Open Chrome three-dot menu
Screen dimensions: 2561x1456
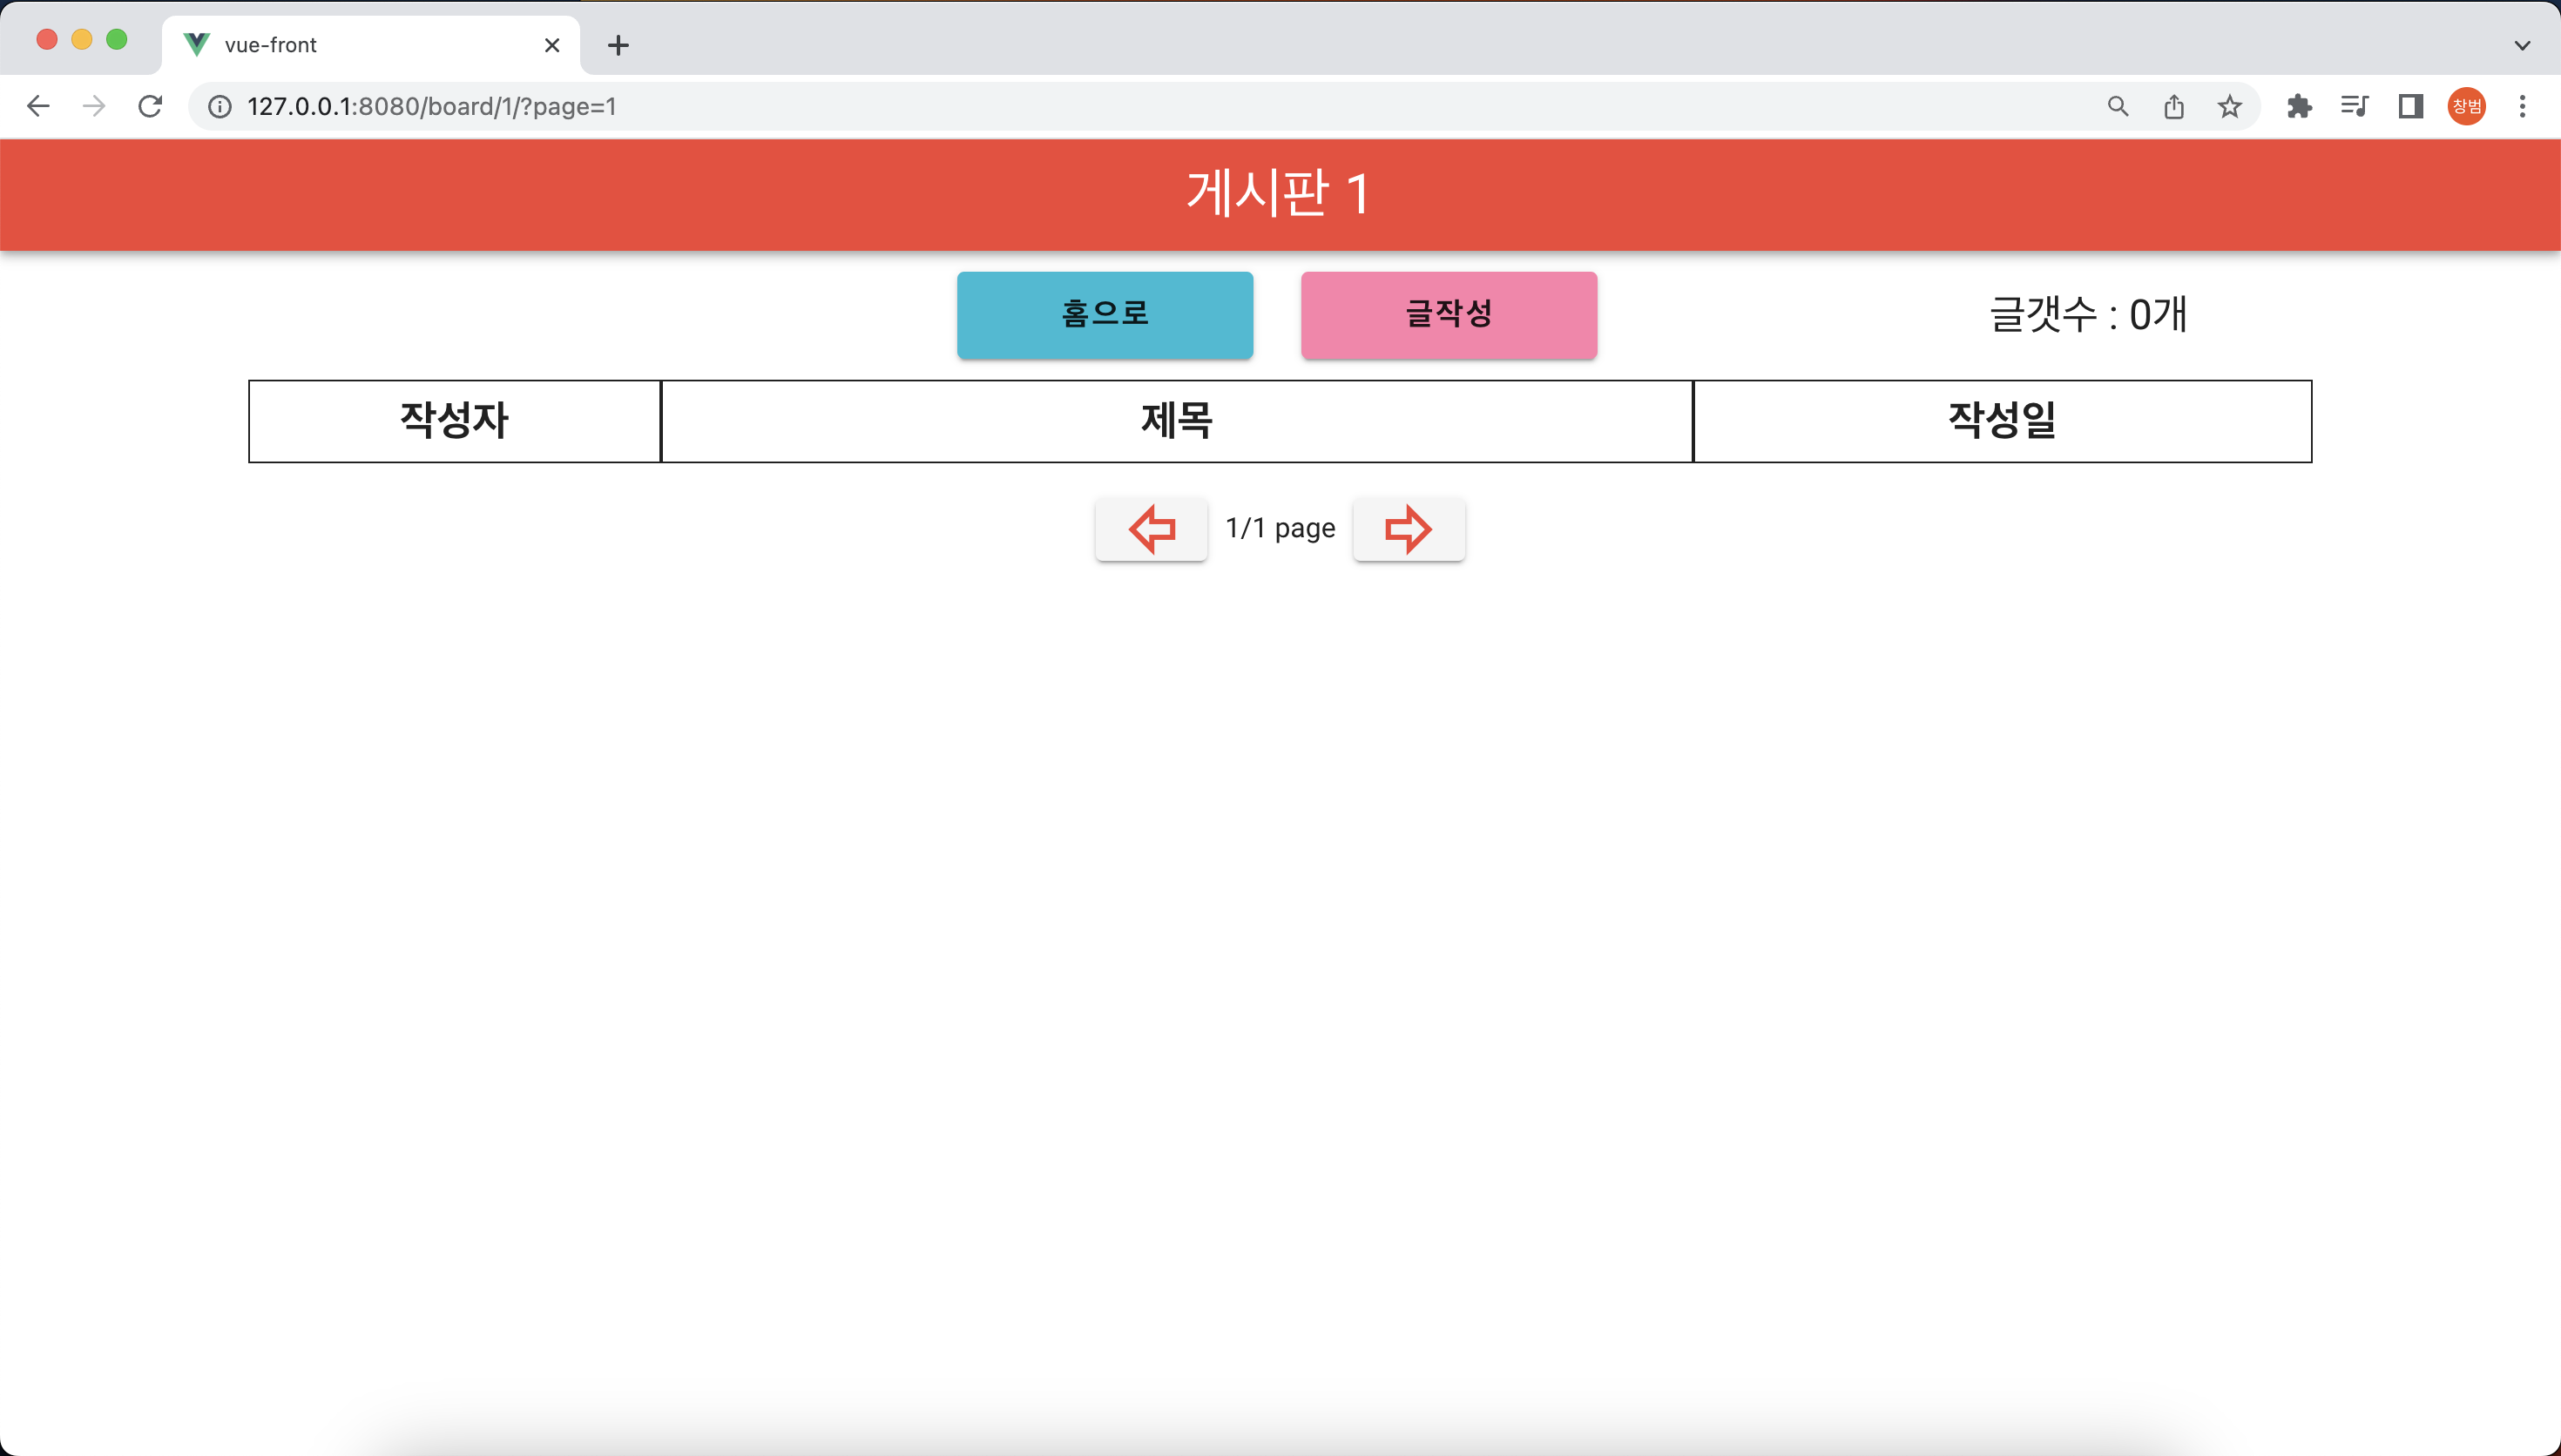(2522, 106)
